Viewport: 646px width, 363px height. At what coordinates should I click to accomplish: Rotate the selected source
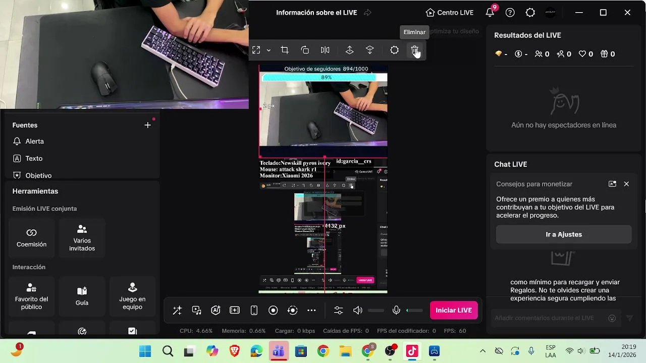point(305,50)
